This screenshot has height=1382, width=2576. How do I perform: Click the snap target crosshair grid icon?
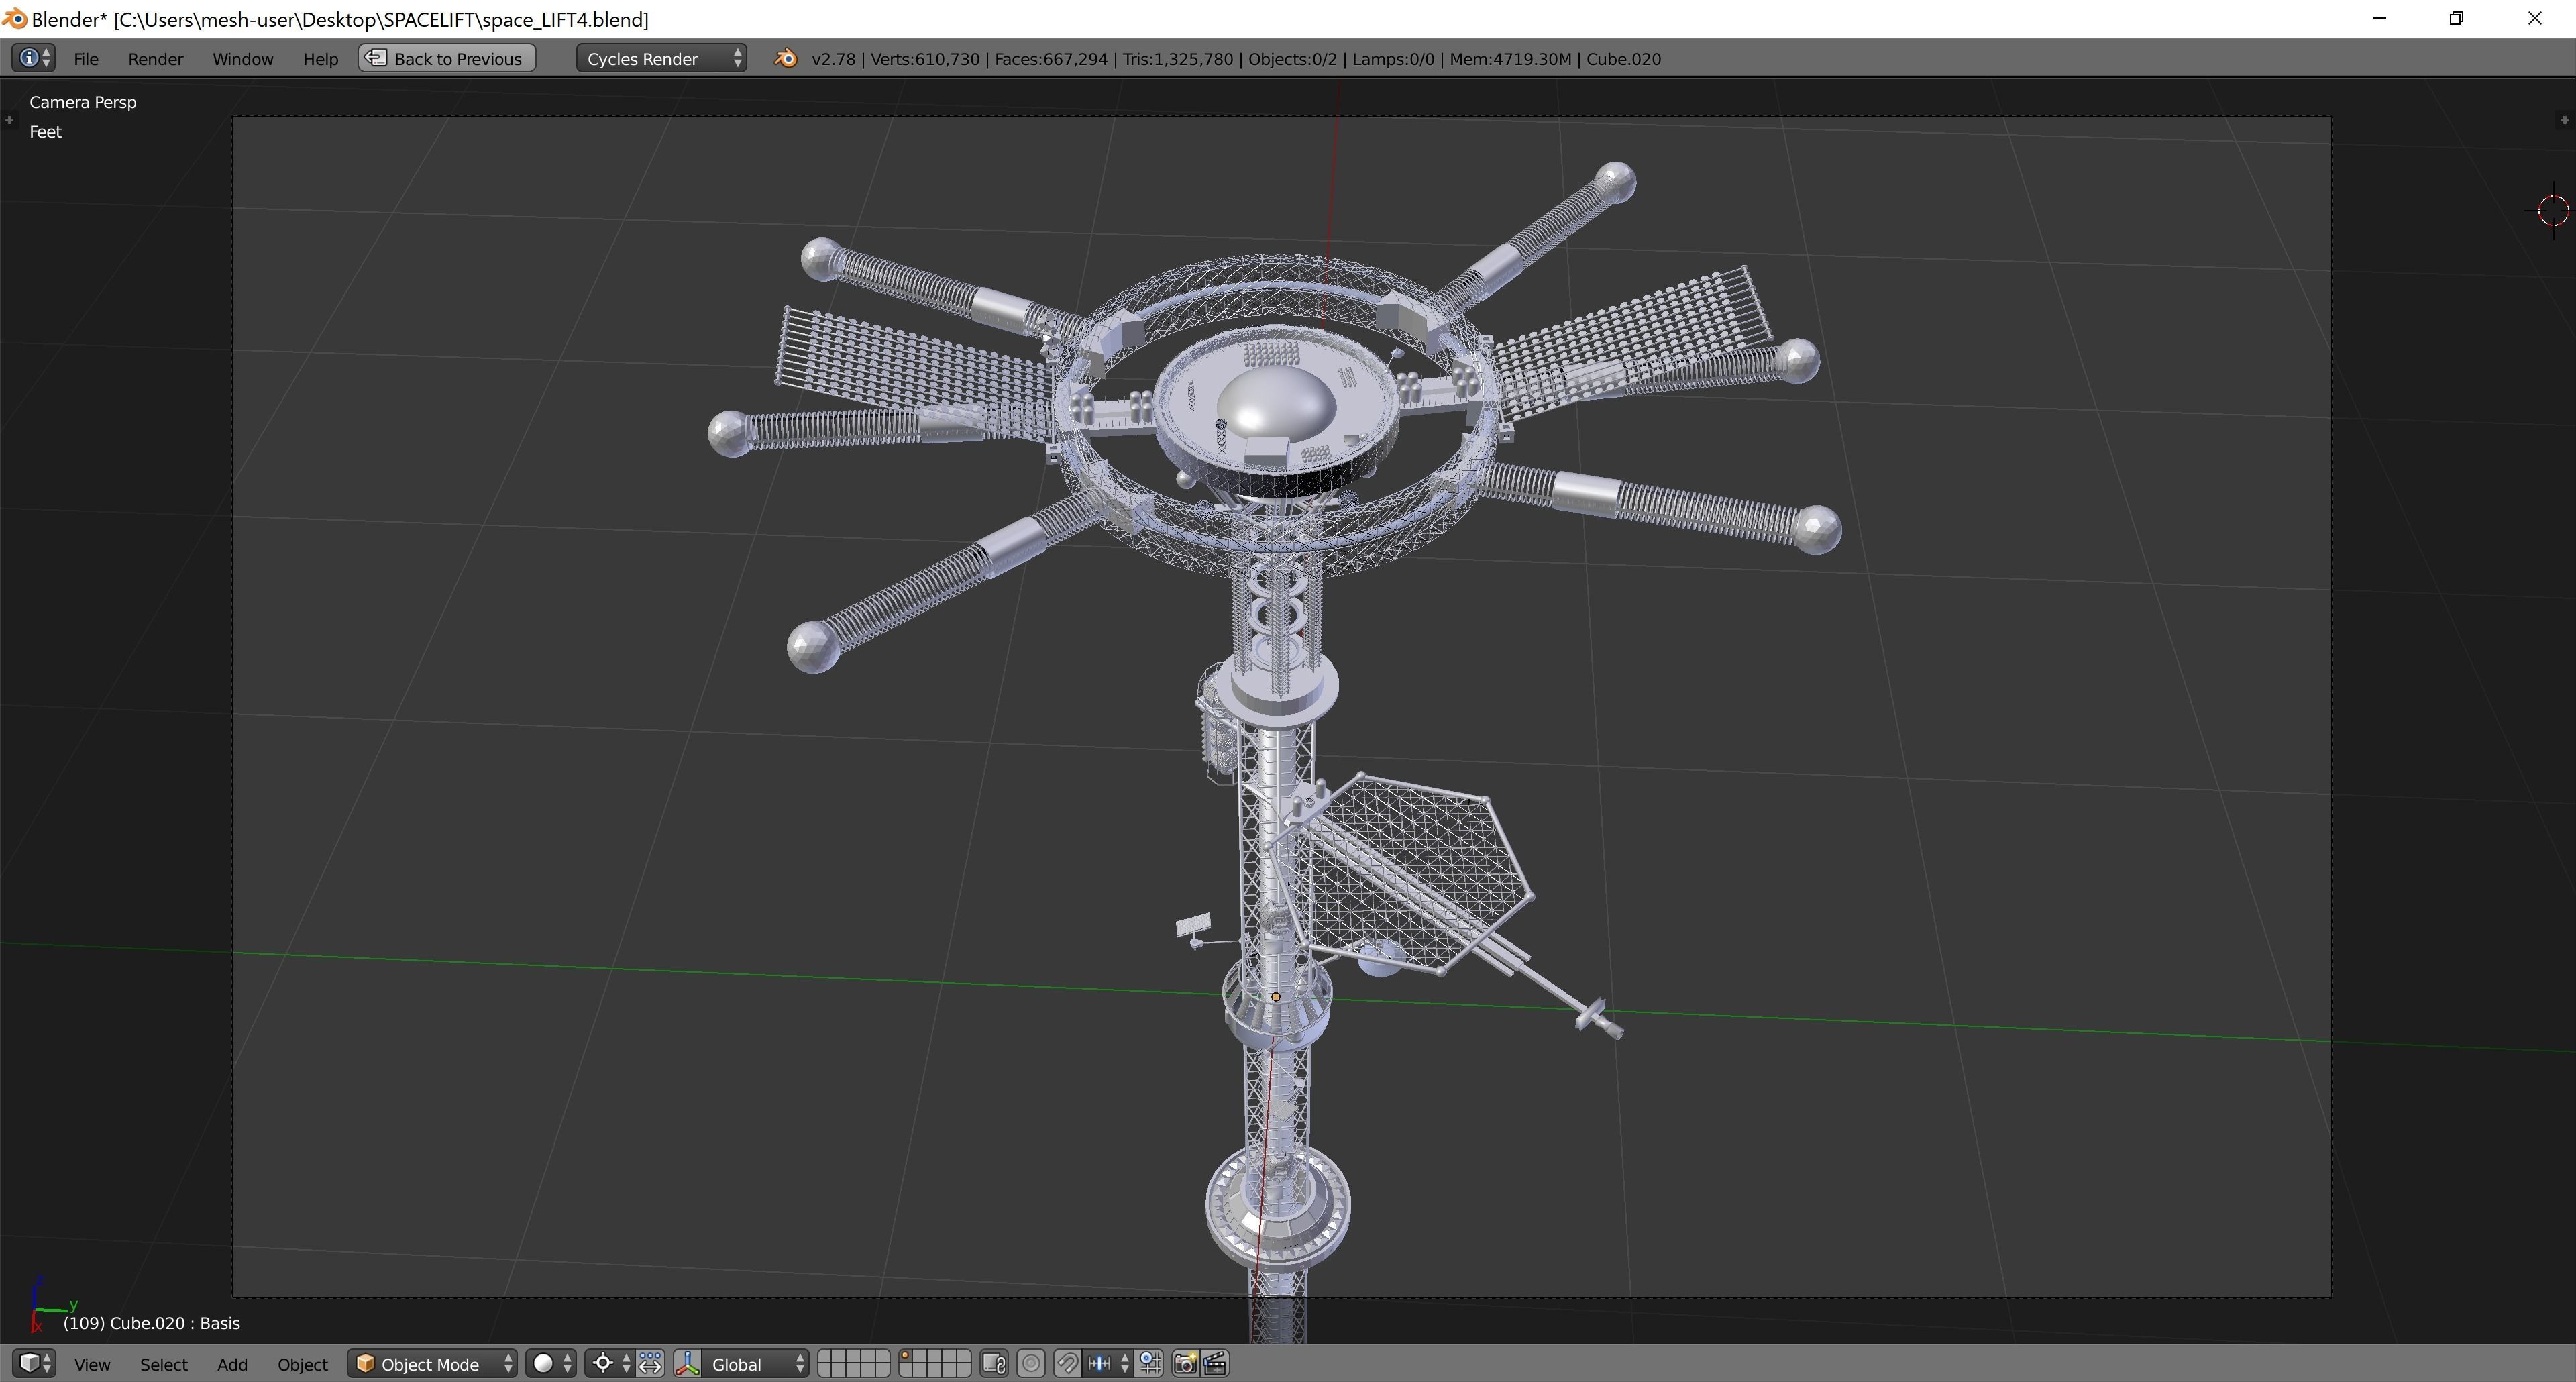pos(1150,1364)
